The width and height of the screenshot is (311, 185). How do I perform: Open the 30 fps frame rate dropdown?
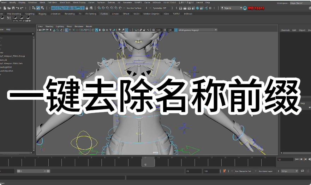click(x=289, y=171)
